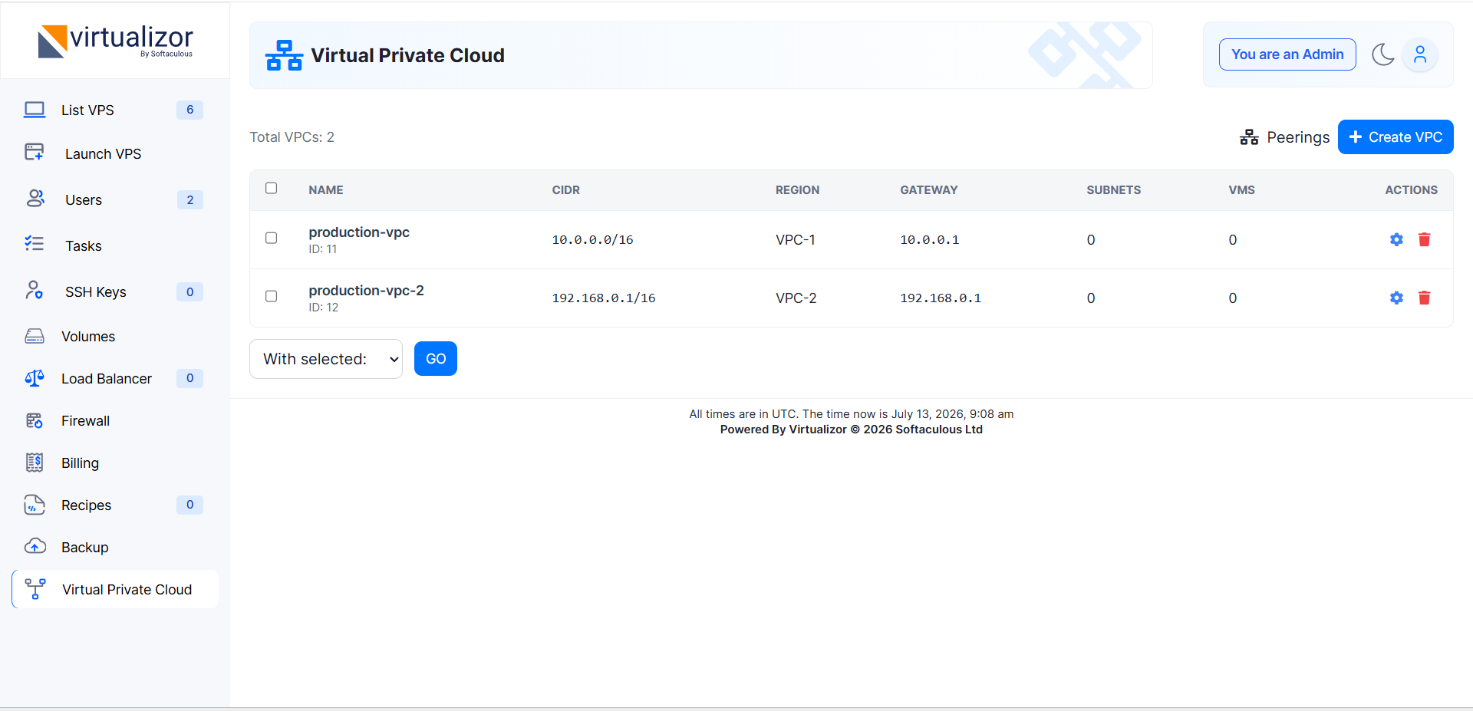Click the Virtualizor logo

116,41
